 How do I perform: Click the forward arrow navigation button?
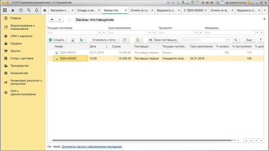coord(60,20)
